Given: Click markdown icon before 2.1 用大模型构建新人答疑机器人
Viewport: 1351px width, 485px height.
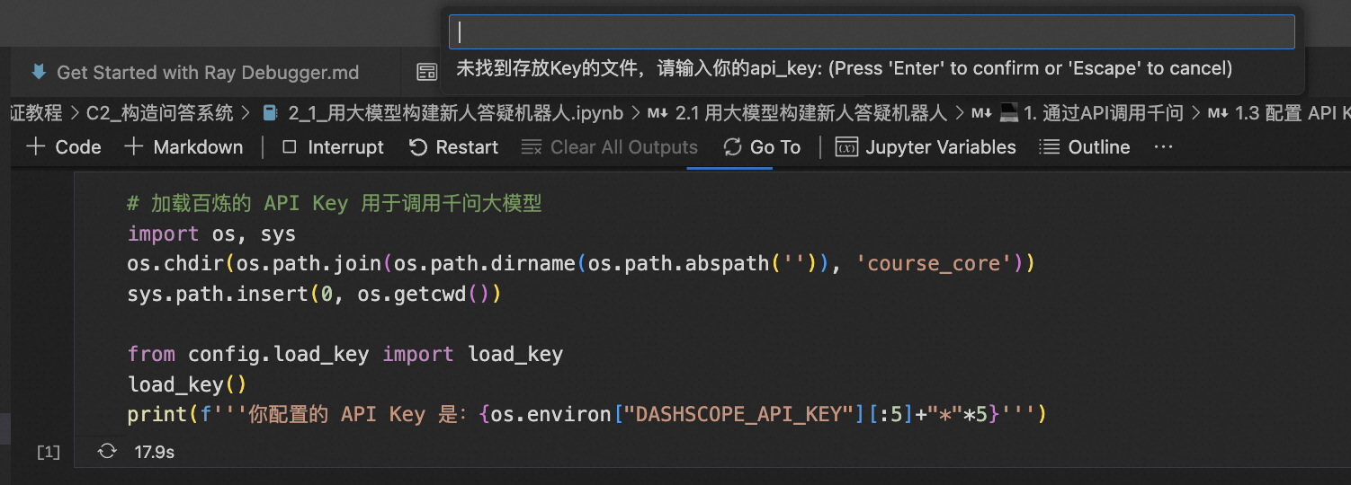Looking at the screenshot, I should click(658, 113).
